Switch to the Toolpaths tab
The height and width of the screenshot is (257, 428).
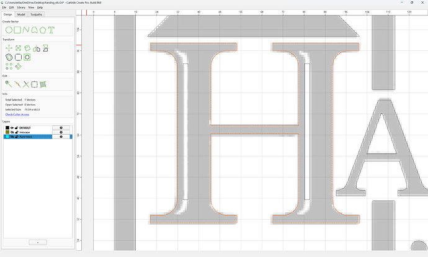coord(37,14)
